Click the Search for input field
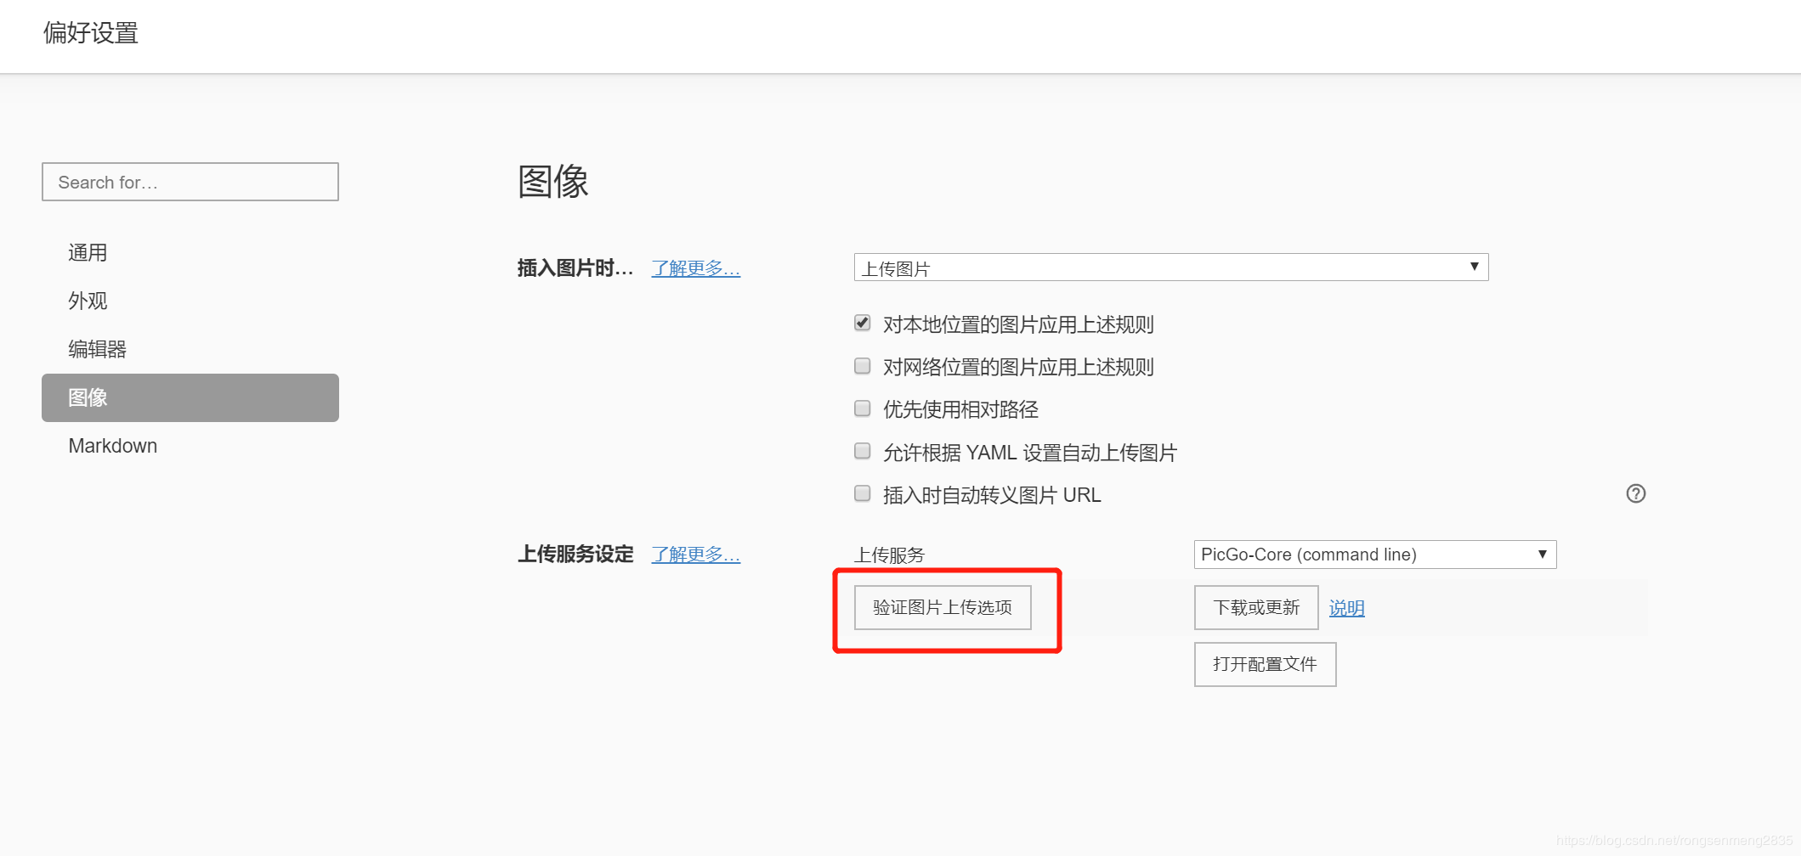Viewport: 1801px width, 856px height. coord(190,181)
